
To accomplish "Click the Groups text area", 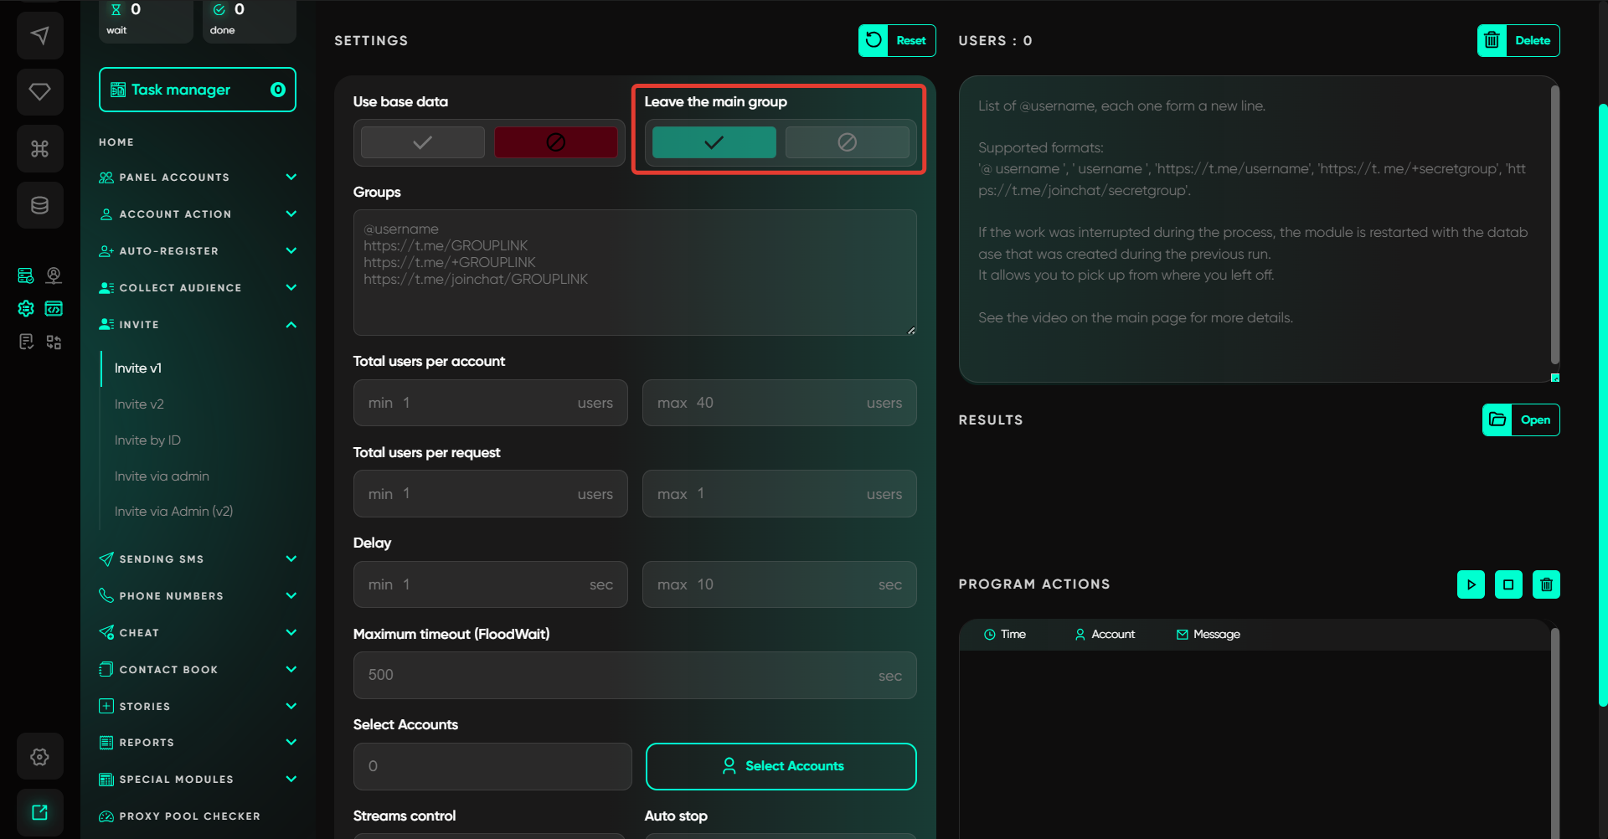I will coord(634,272).
